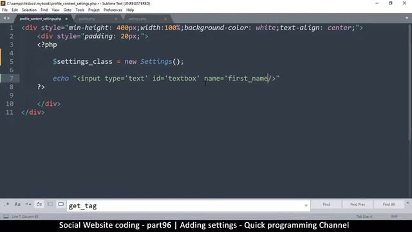Click line number 1 in gutter
The width and height of the screenshot is (412, 232).
point(12,28)
